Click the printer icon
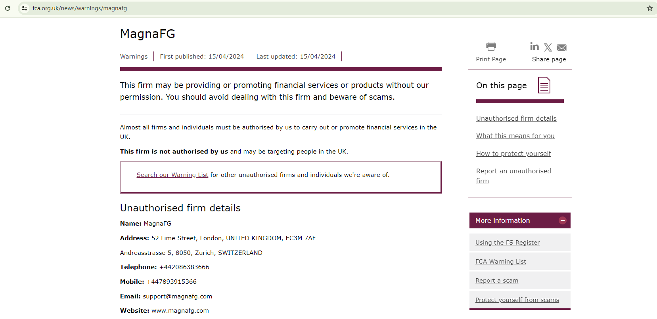 (x=491, y=46)
